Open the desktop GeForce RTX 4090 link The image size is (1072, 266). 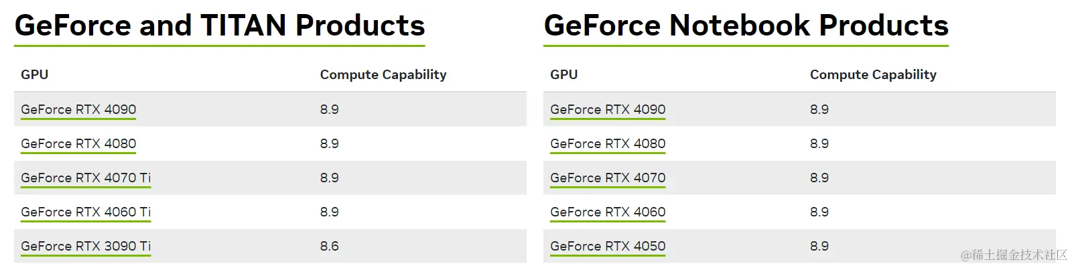point(78,109)
